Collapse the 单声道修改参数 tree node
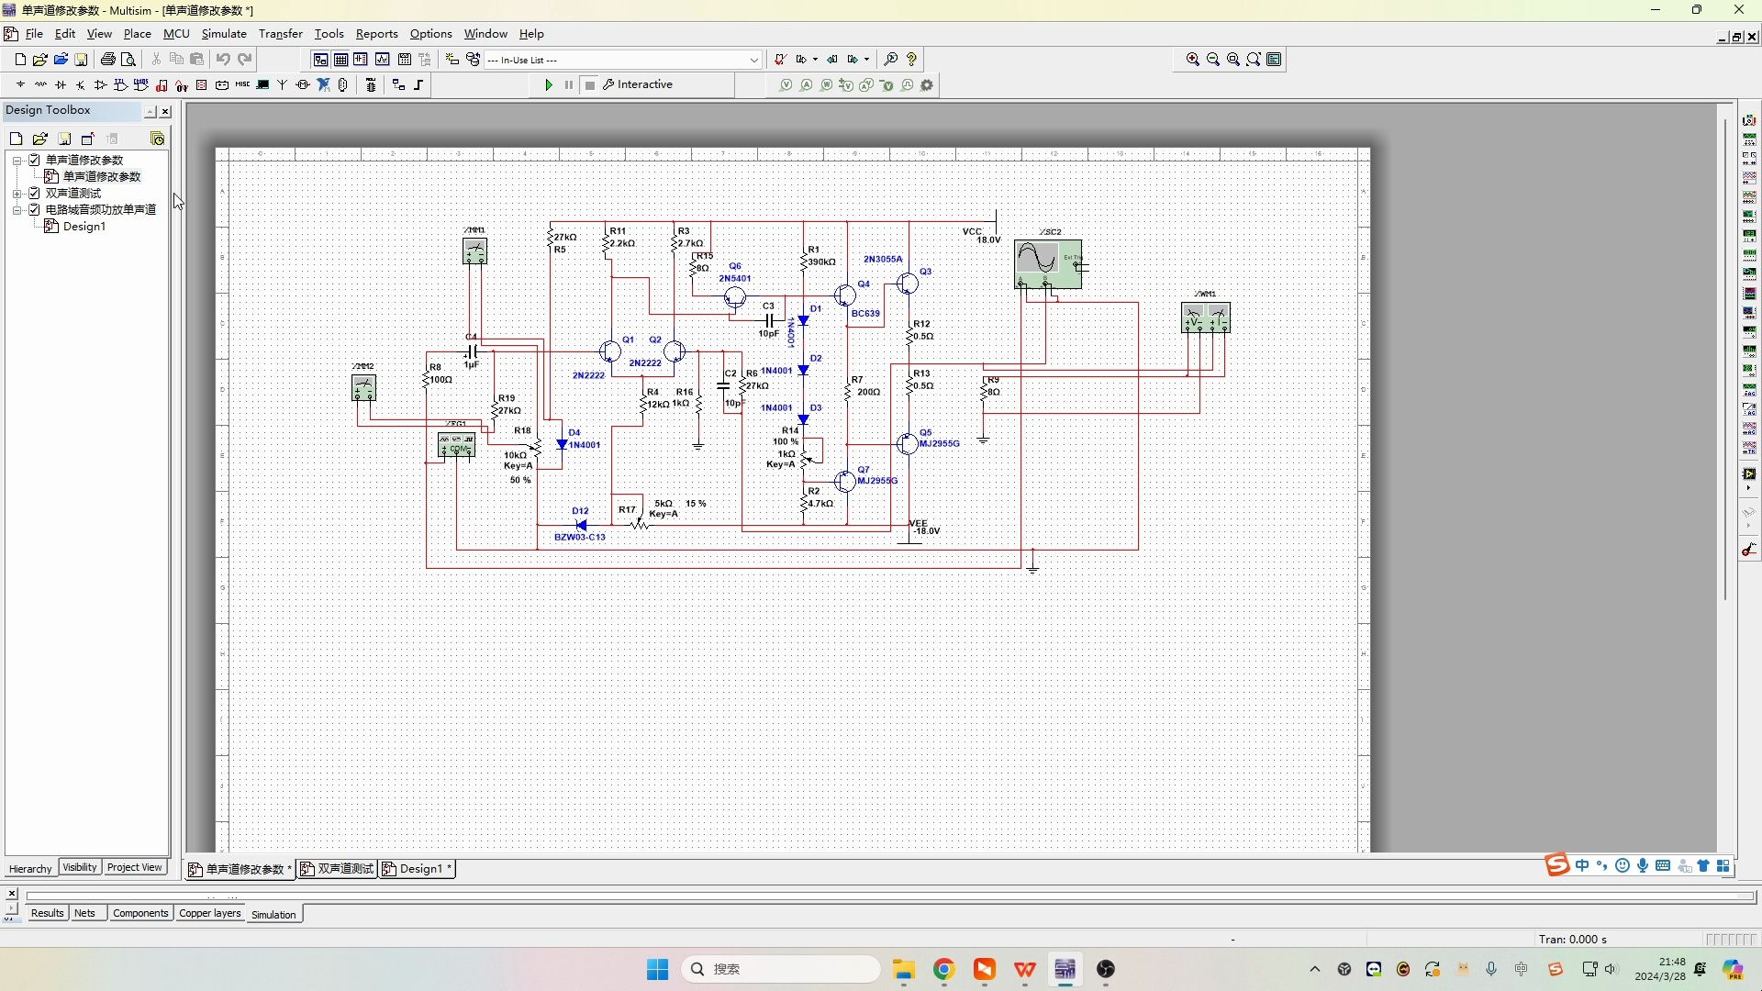This screenshot has height=991, width=1762. tap(17, 160)
